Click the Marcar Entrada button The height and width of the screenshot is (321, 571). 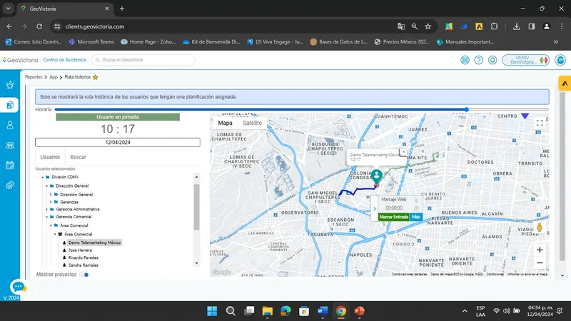coord(394,217)
